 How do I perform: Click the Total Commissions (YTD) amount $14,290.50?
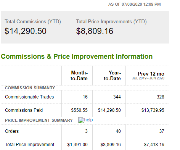26,31
